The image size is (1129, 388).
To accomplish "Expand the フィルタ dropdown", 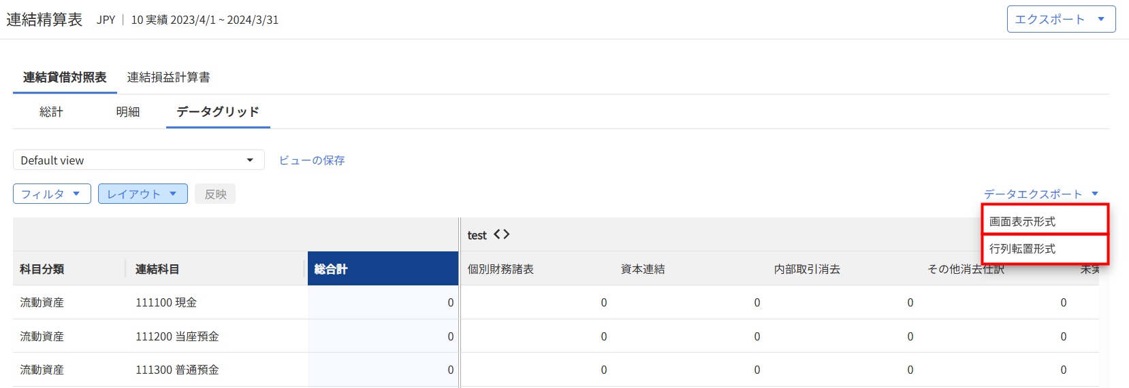I will pos(52,194).
